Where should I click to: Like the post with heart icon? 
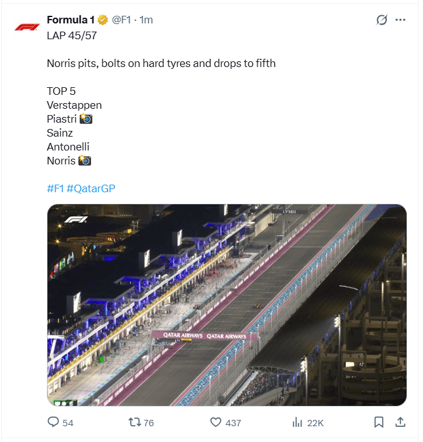click(216, 422)
